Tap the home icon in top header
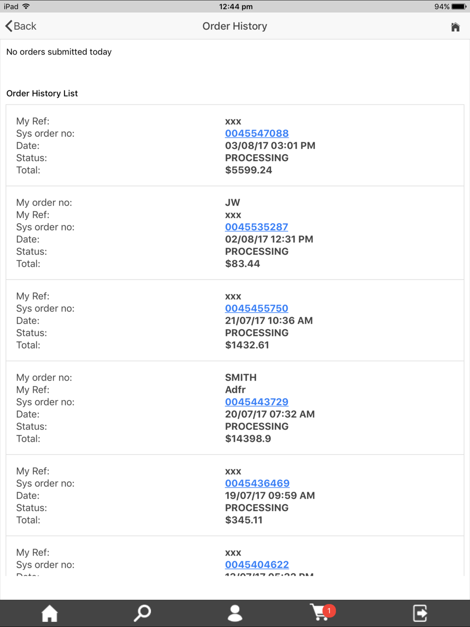470x627 pixels. coord(455,27)
